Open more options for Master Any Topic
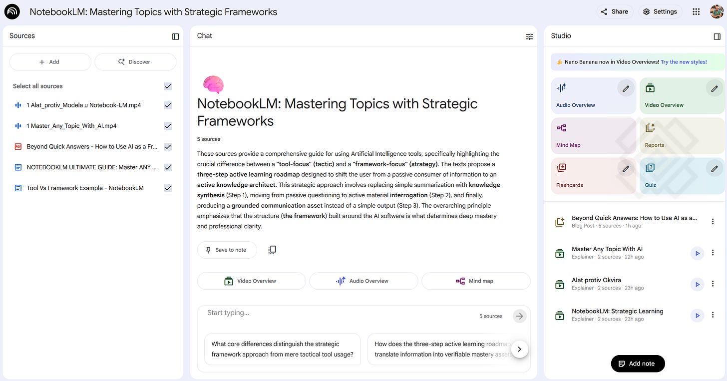Screen dimensions: 727x381 713,253
